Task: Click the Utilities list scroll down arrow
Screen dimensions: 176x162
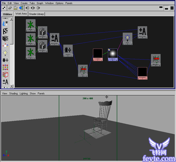Action: 11,86
